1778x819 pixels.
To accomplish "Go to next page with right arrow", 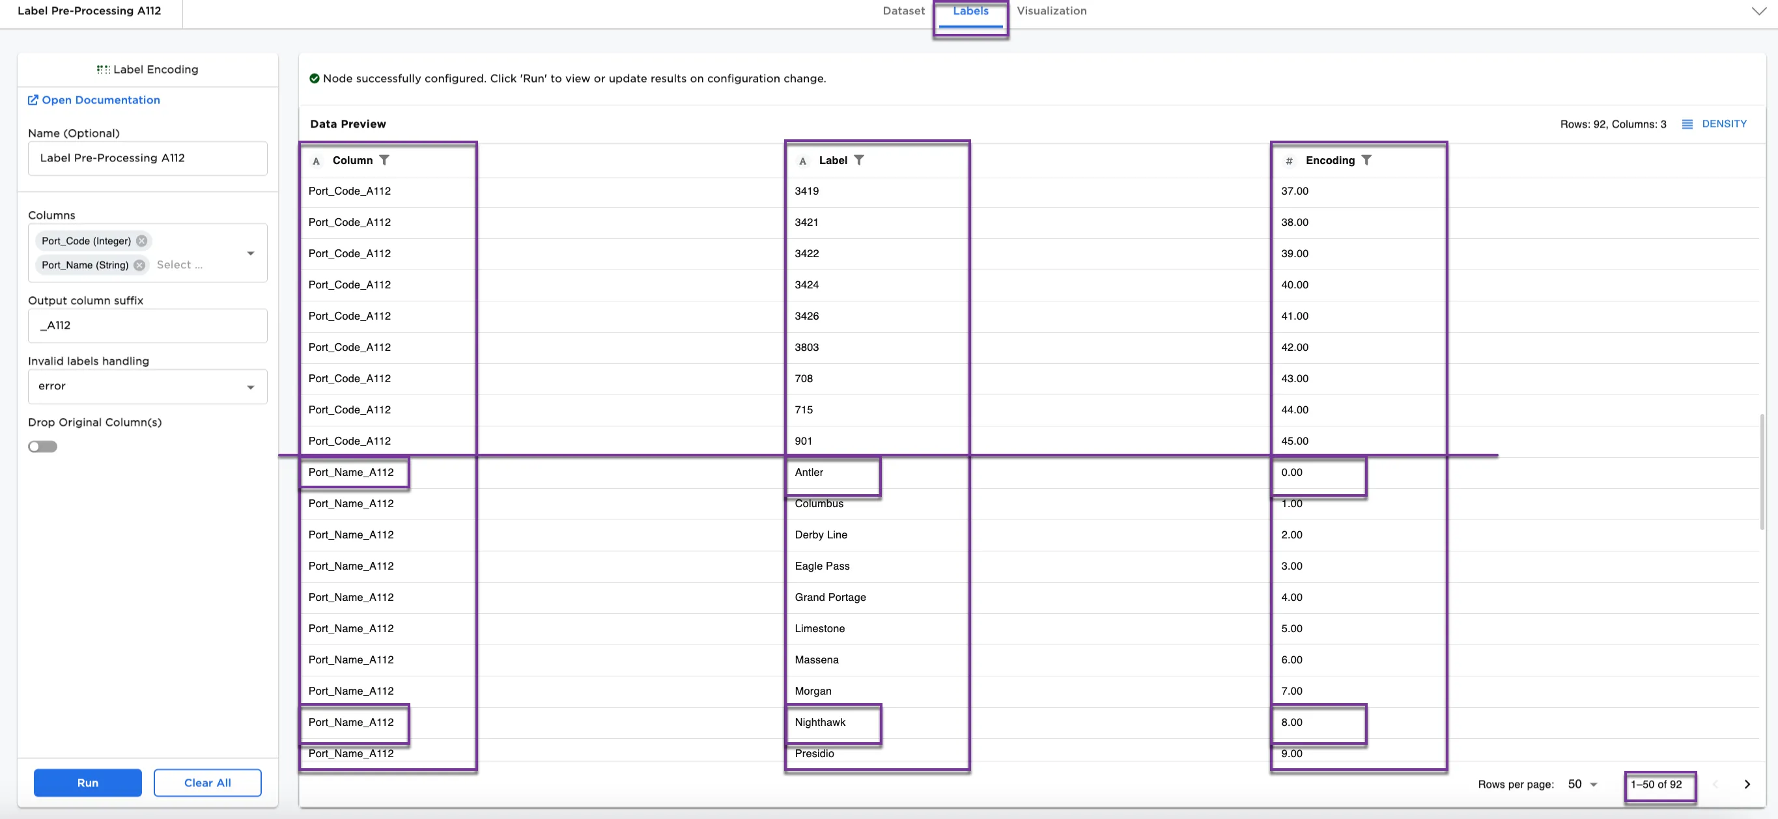I will point(1747,784).
